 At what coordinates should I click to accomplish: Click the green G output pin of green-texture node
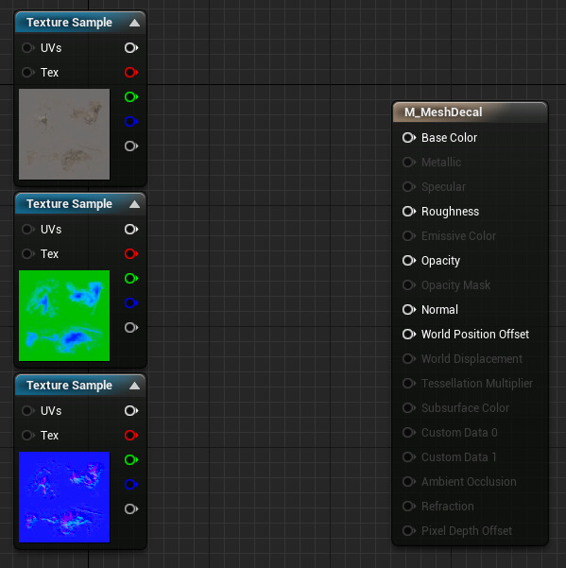pos(131,279)
